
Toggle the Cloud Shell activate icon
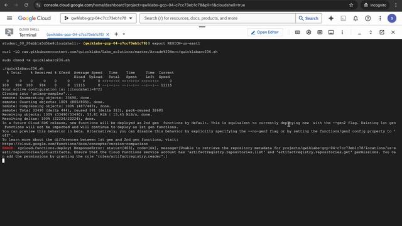coord(344,18)
